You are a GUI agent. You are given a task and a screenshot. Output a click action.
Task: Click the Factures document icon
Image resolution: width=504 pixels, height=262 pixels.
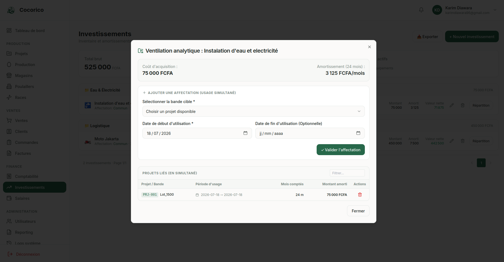[9, 153]
